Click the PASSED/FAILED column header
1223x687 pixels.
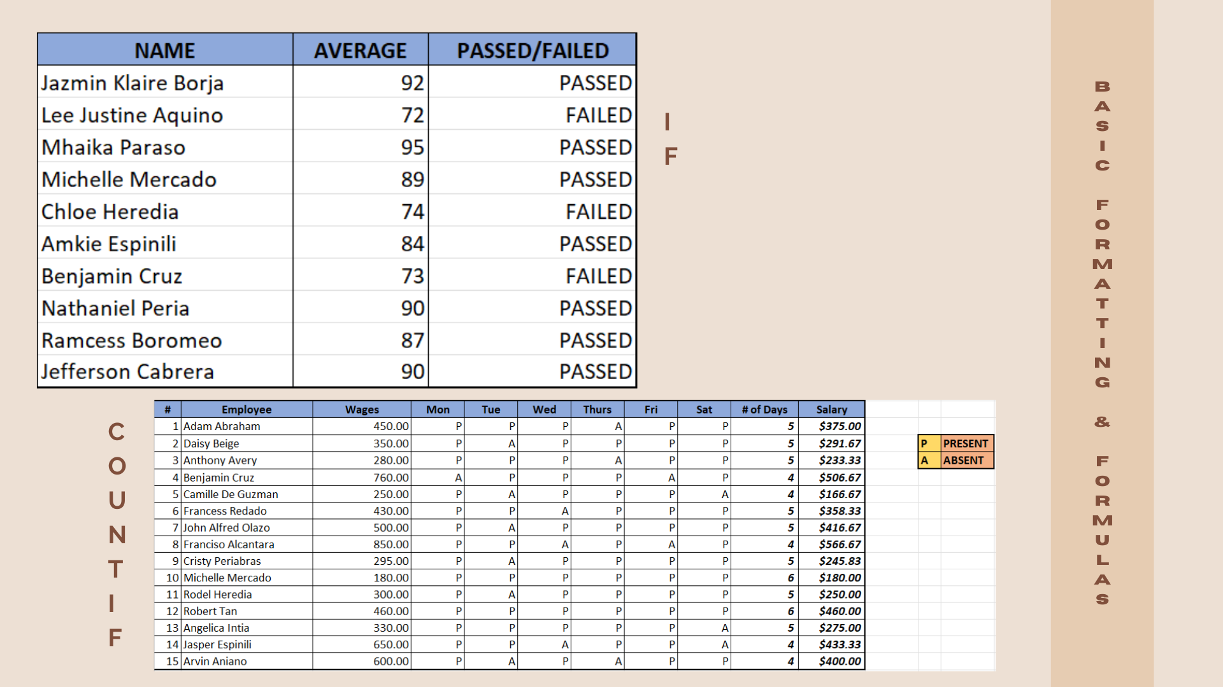click(533, 50)
